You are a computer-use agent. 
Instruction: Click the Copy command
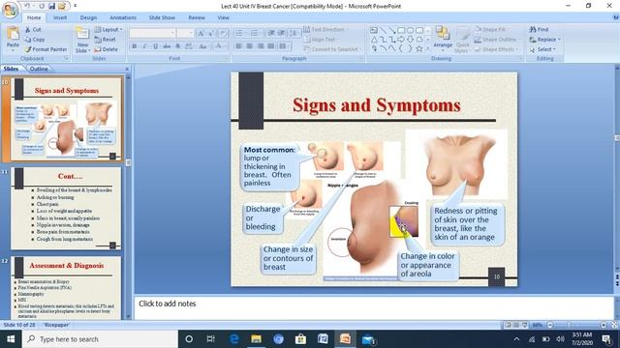(35, 40)
